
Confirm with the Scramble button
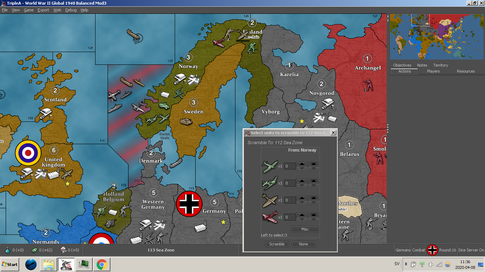tap(277, 244)
